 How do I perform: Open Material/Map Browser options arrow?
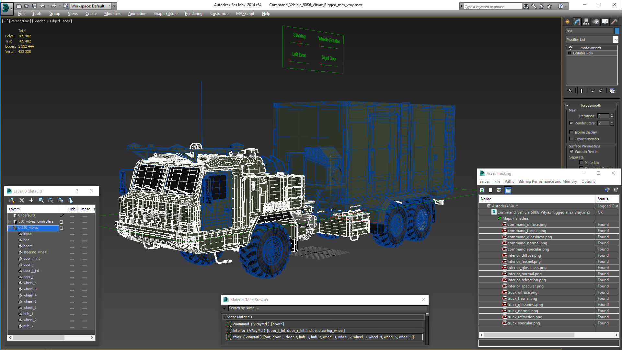point(224,308)
